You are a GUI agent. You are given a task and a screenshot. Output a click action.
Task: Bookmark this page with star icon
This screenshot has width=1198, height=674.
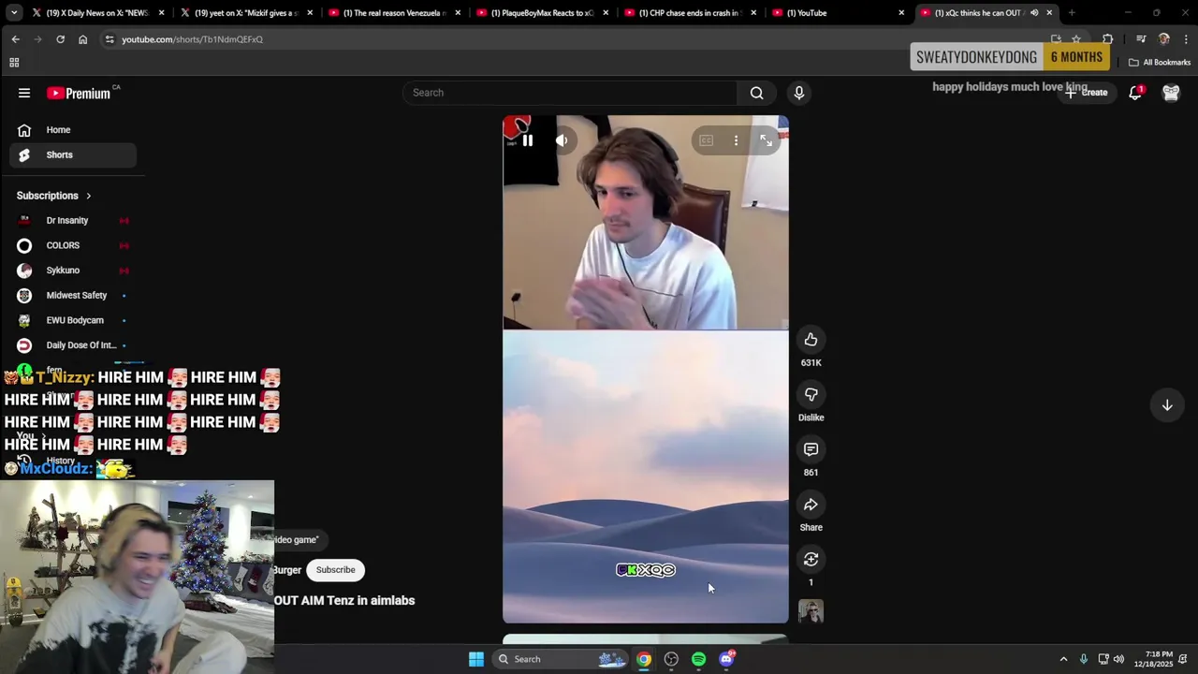pyautogui.click(x=1076, y=39)
